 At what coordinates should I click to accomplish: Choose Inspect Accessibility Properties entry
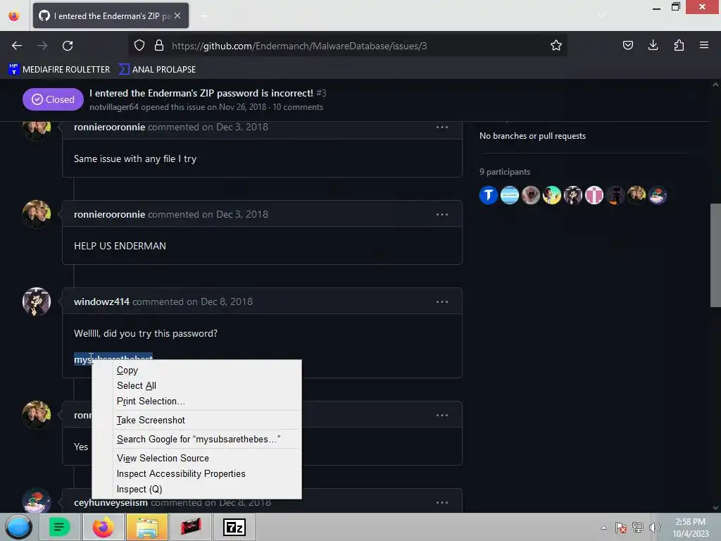click(197, 473)
